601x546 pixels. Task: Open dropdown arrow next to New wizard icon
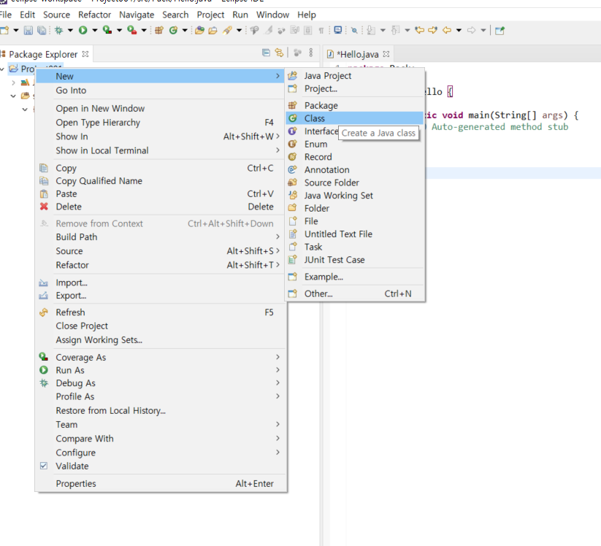pos(16,30)
